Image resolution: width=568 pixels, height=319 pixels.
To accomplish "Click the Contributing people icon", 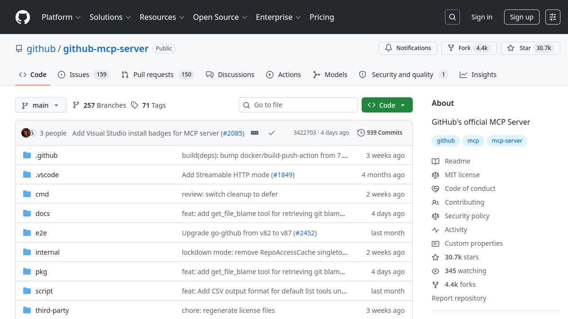I will tap(435, 202).
